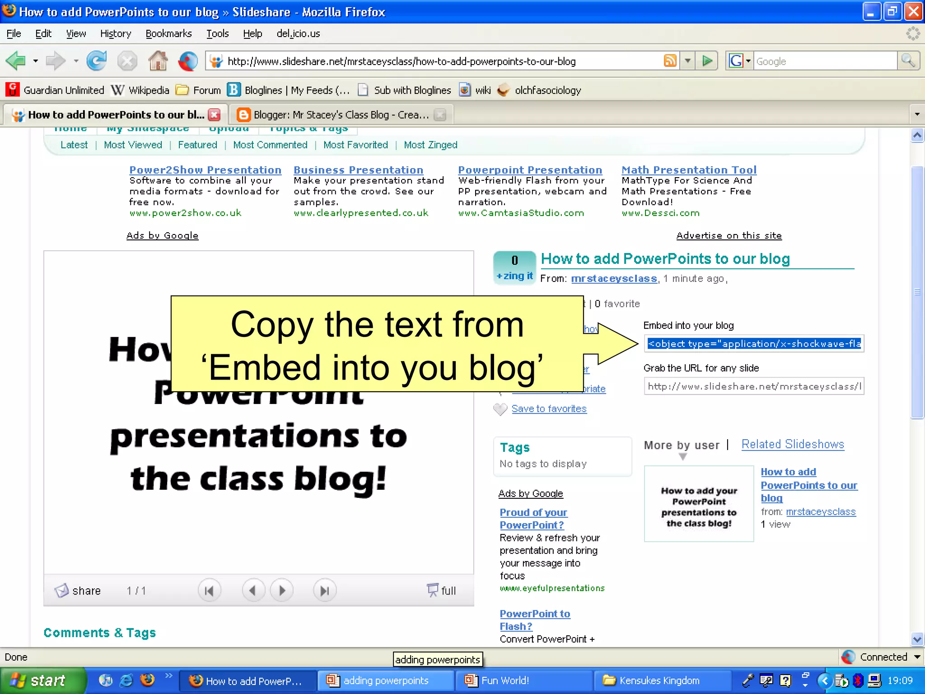
Task: Open the olchfasociology bookmark
Action: pyautogui.click(x=539, y=90)
